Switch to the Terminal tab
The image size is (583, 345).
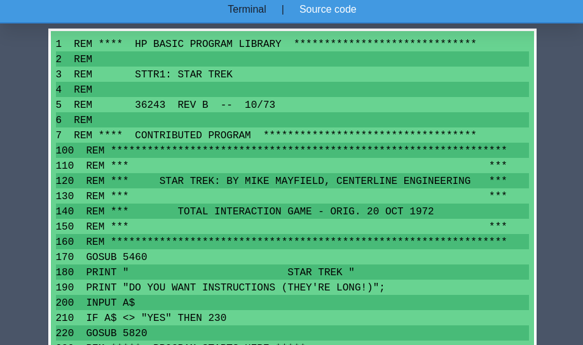click(x=247, y=10)
